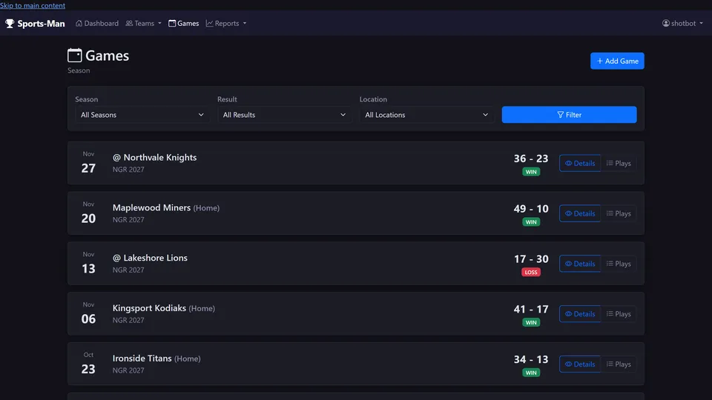Viewport: 712px width, 400px height.
Task: Open Plays for Ironside Titans game
Action: pos(619,364)
